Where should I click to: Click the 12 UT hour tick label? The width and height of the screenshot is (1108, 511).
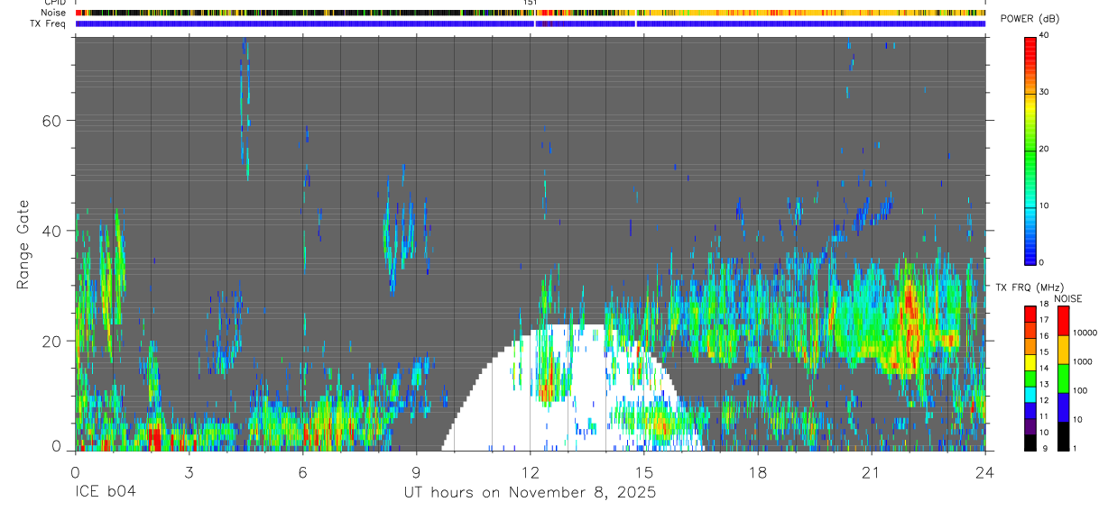(x=531, y=473)
